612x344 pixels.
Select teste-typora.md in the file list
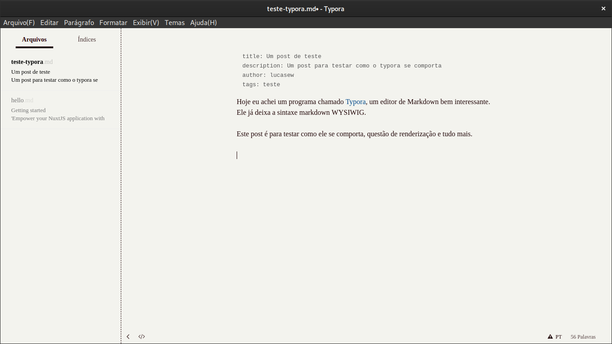pos(60,71)
